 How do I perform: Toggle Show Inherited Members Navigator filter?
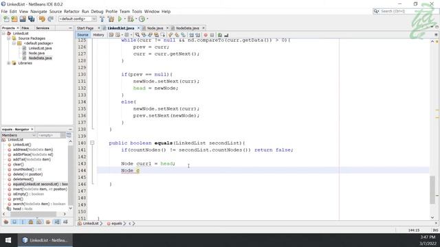(x=6, y=222)
